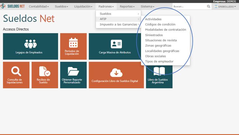The image size is (239, 135).
Task: Select Obras sociales
Action: pos(155,56)
